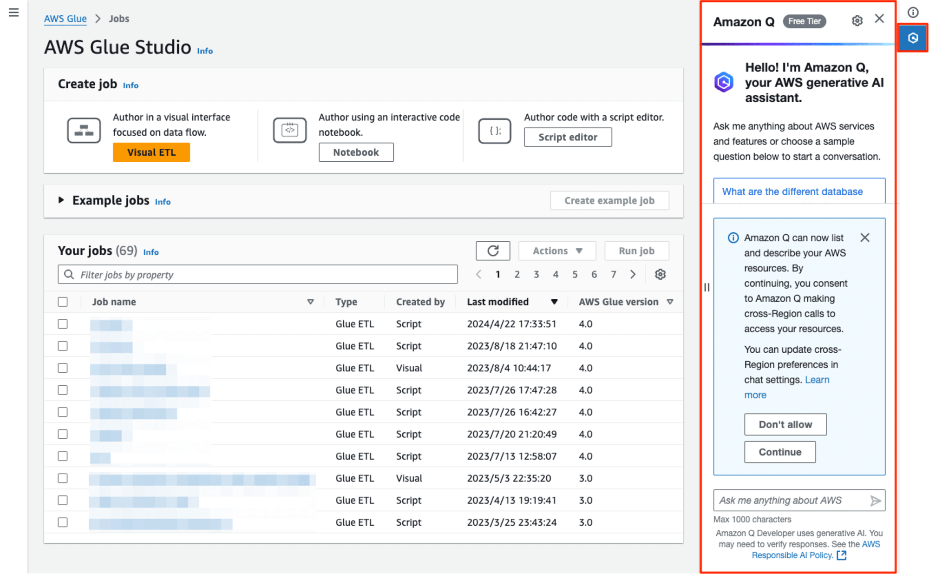Image resolution: width=929 pixels, height=574 pixels.
Task: Click the info circle icon above Amazon Q
Action: click(913, 12)
